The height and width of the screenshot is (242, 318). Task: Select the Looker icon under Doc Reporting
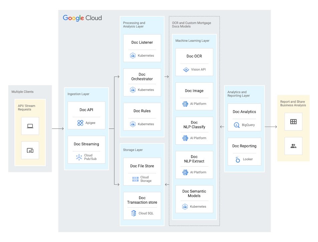point(237,159)
